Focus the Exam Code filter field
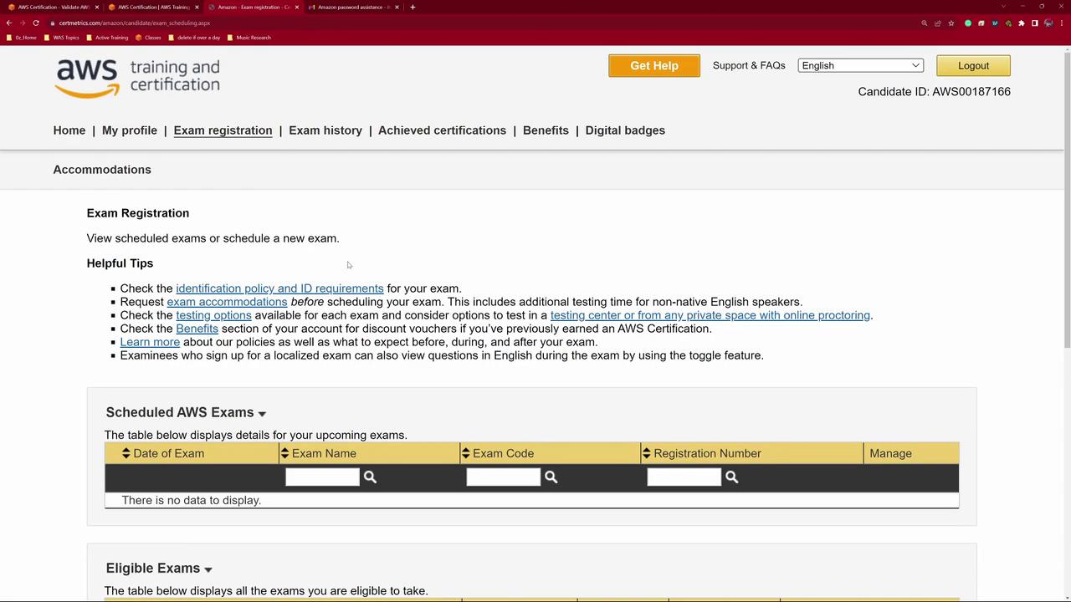Image resolution: width=1071 pixels, height=602 pixels. tap(503, 477)
